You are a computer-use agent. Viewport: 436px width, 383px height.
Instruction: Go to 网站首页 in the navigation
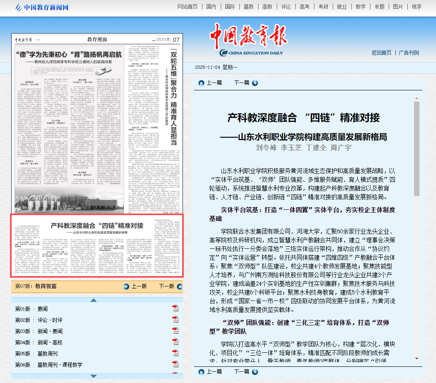click(x=188, y=7)
